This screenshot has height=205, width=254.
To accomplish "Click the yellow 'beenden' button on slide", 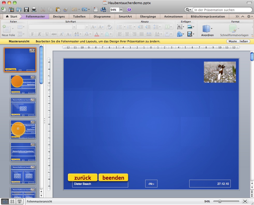I will click(x=113, y=178).
